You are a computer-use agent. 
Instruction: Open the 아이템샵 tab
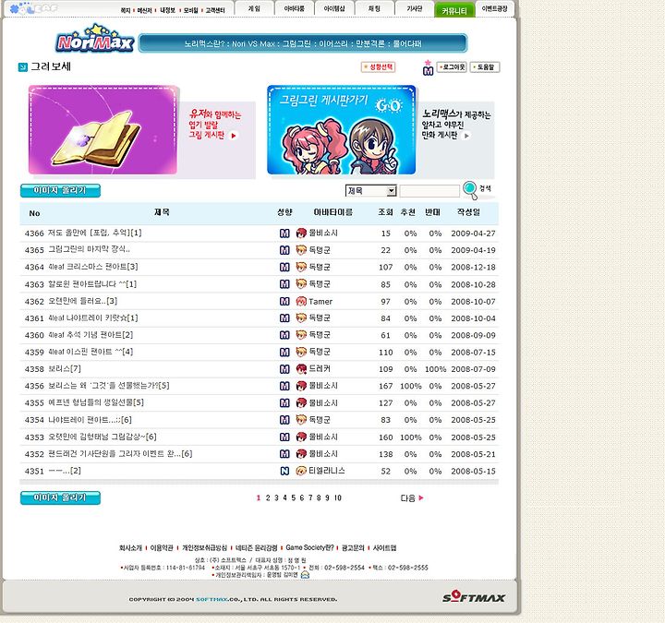click(334, 8)
